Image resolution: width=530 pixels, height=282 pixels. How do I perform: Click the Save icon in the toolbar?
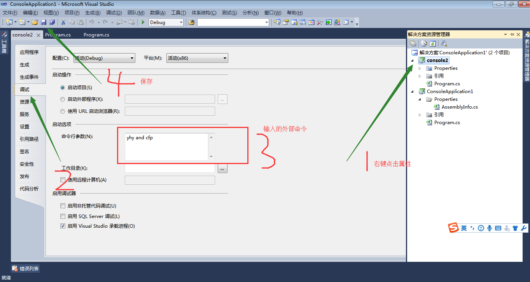[x=44, y=22]
